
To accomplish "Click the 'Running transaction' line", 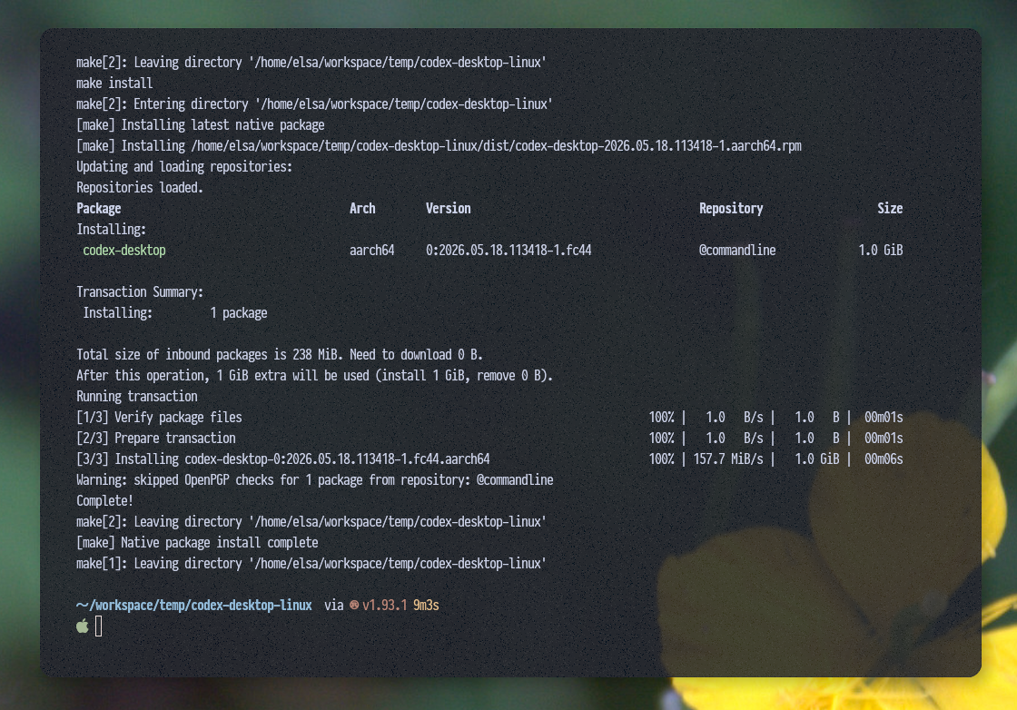I will (137, 397).
